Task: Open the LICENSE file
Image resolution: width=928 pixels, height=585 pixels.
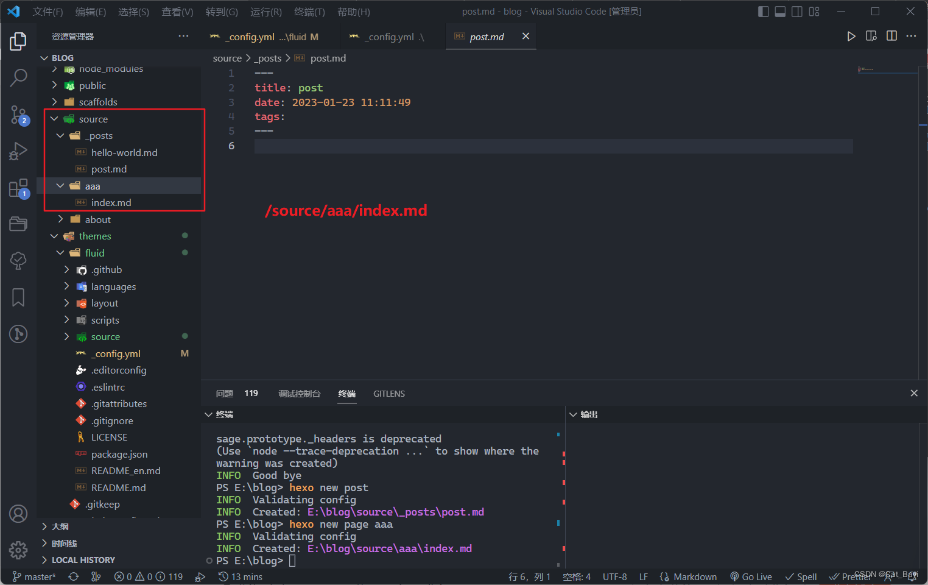Action: 119,437
